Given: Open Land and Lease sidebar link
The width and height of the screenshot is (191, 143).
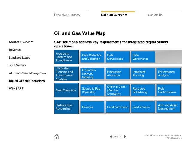Looking at the screenshot, I should [x=19, y=57].
